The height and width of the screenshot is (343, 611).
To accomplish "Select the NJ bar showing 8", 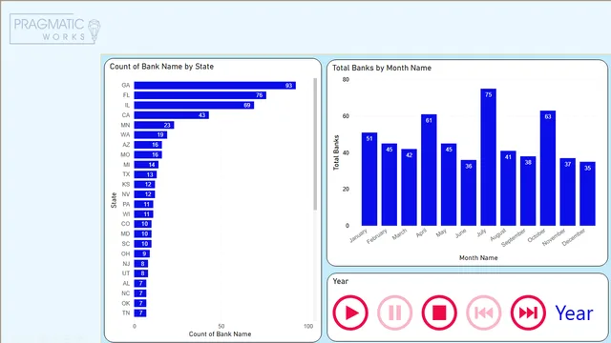I will click(141, 264).
